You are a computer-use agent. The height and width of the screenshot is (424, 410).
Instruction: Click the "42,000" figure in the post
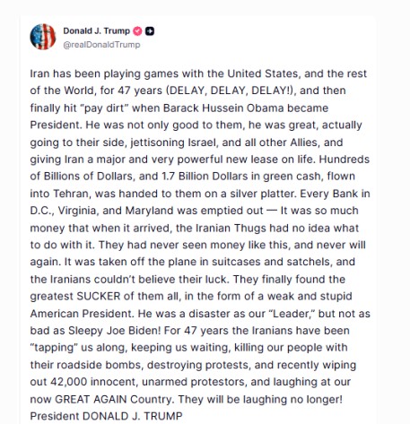(x=69, y=382)
